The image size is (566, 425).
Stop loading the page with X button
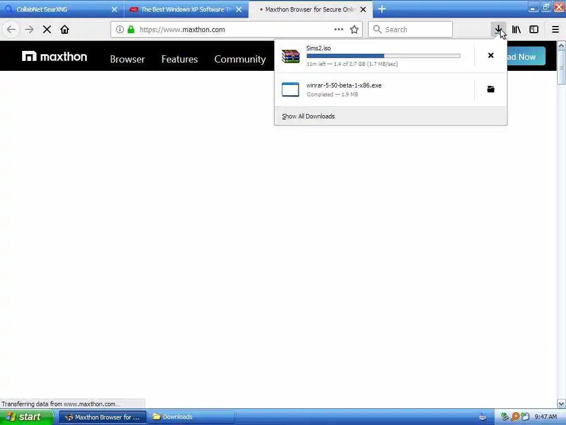[47, 29]
